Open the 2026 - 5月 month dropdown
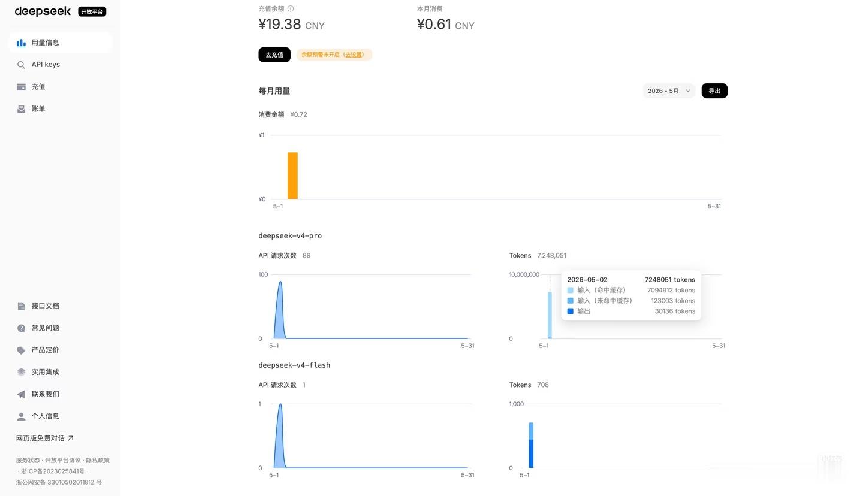This screenshot has height=496, width=863. pos(669,91)
